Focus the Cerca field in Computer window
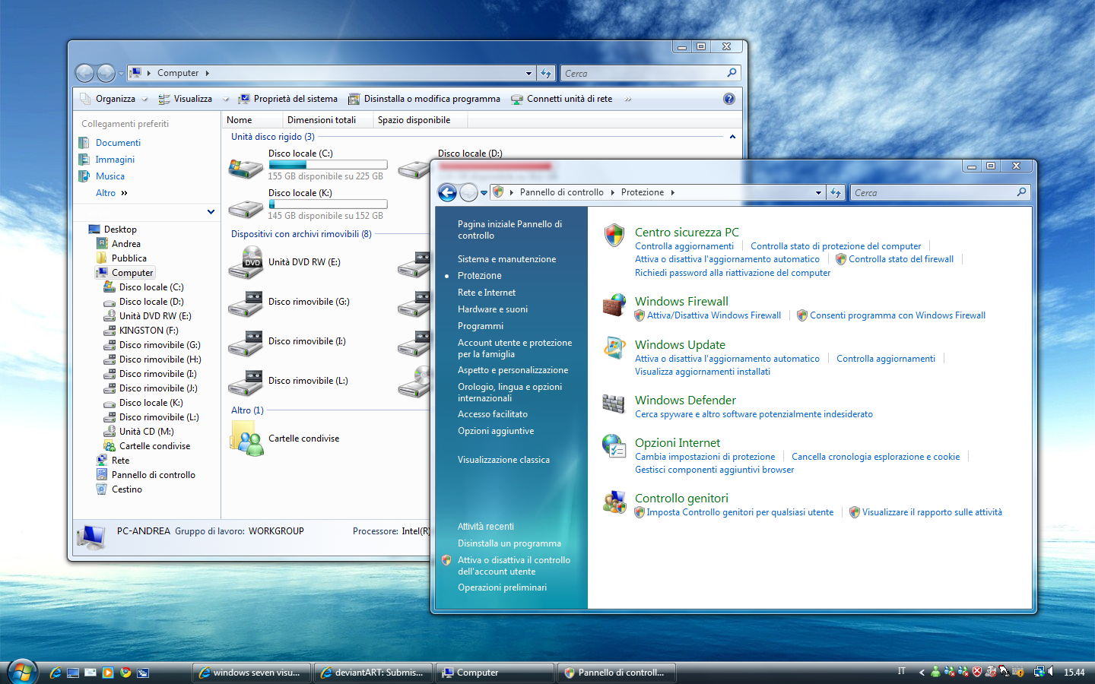 650,74
